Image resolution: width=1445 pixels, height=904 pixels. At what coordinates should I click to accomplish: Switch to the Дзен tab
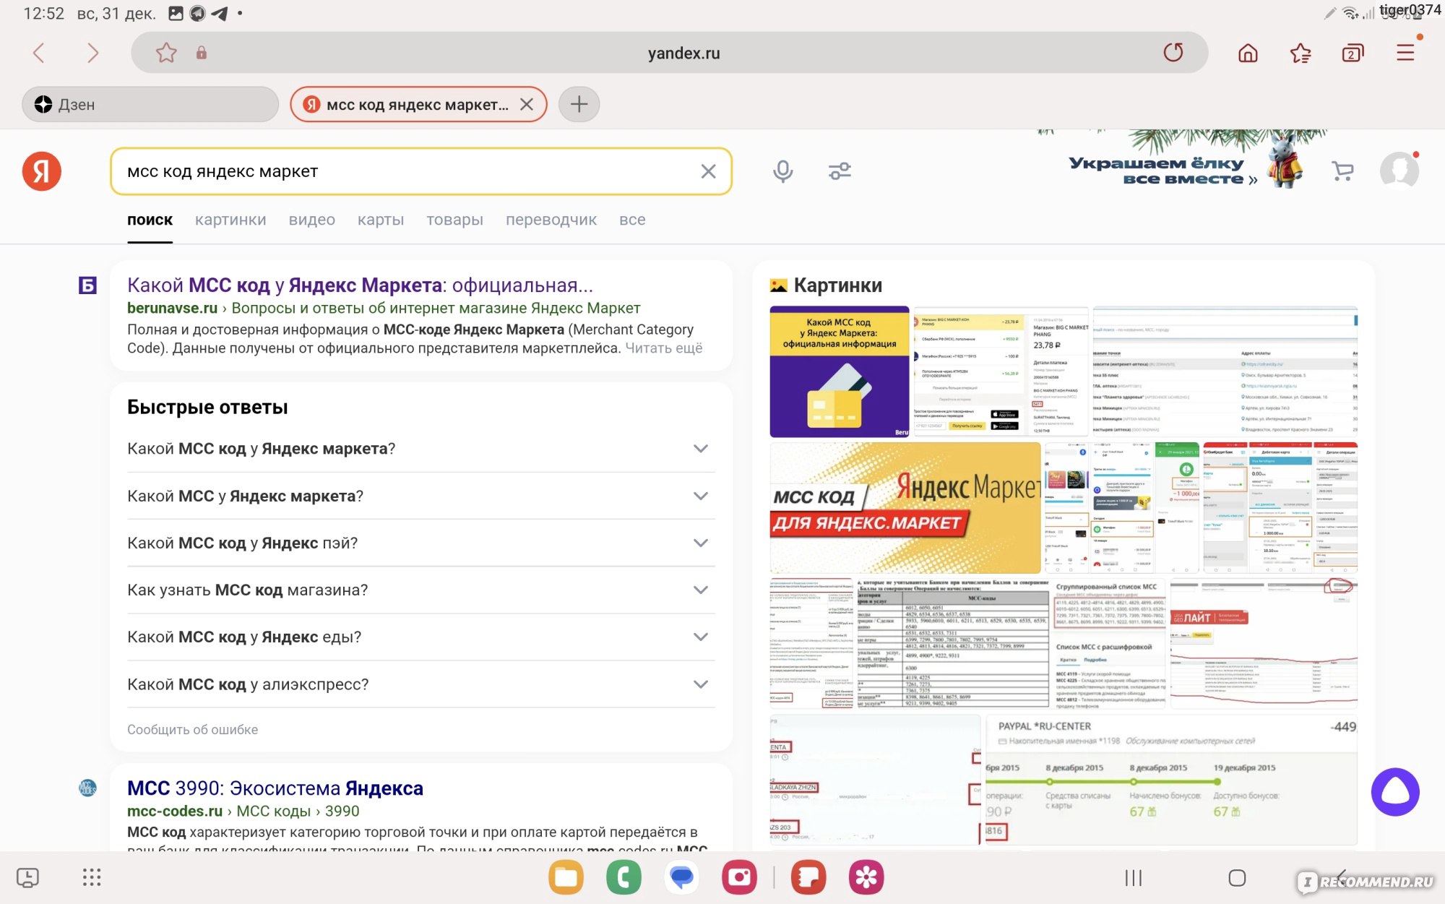(150, 104)
